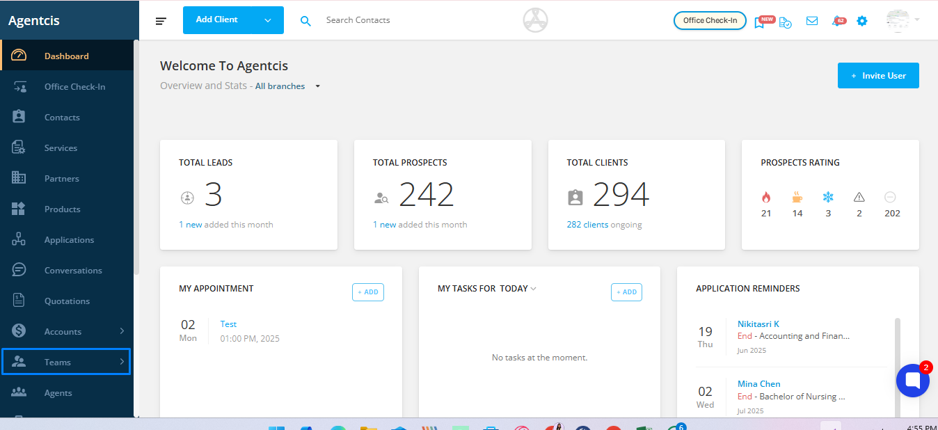Image resolution: width=938 pixels, height=430 pixels.
Task: Click 'Accounting and Finan...' reminder text
Action: pos(804,336)
